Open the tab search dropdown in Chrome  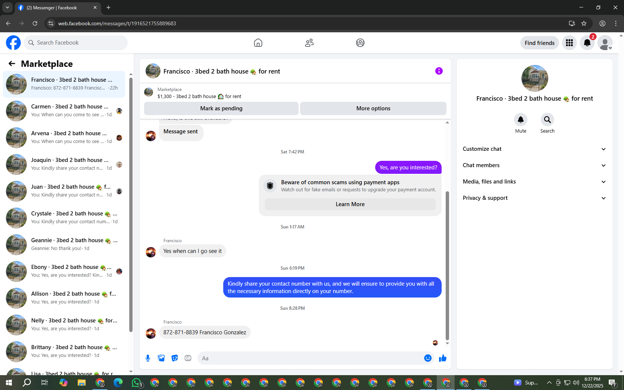point(7,7)
